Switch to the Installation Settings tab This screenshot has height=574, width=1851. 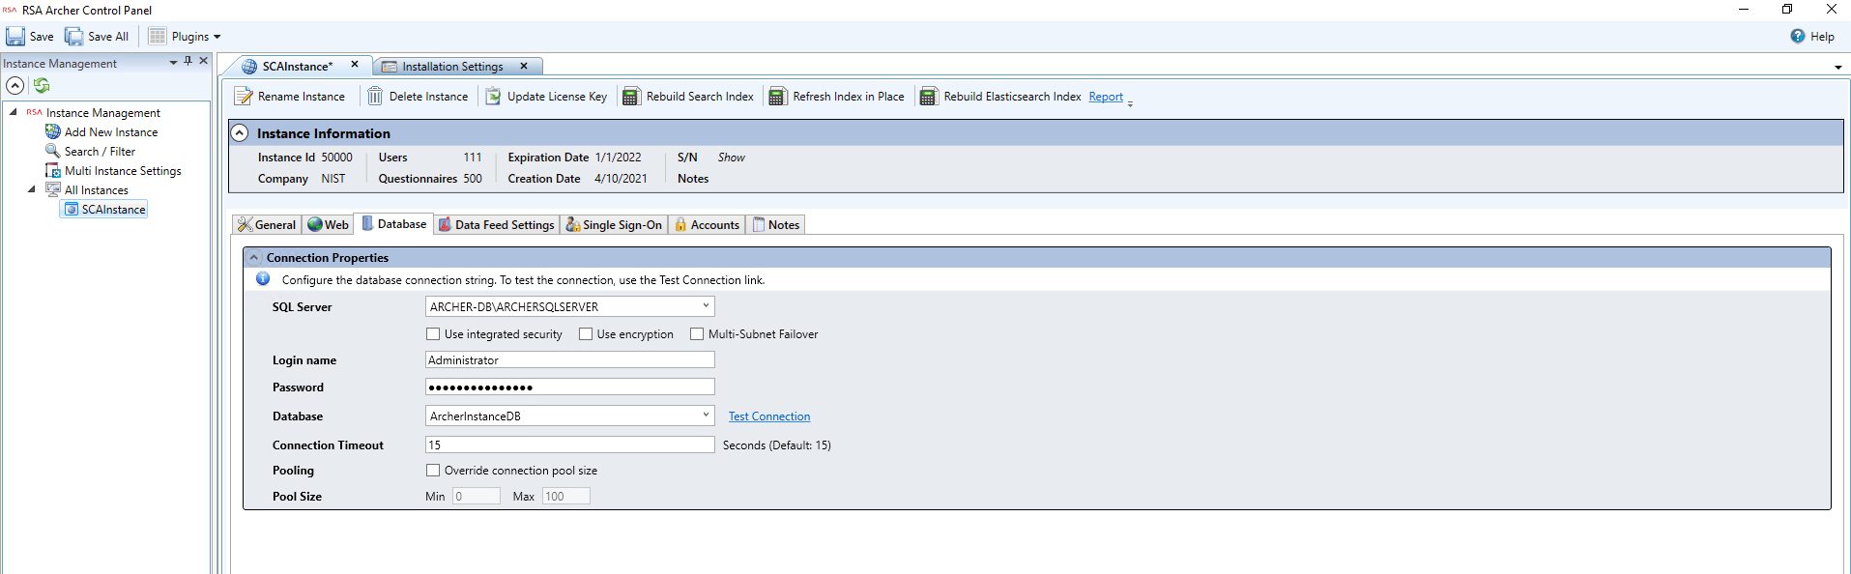(452, 67)
